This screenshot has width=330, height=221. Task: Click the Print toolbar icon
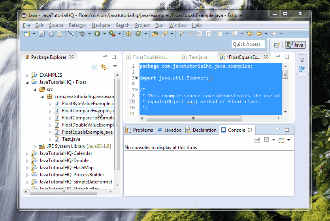click(x=60, y=34)
